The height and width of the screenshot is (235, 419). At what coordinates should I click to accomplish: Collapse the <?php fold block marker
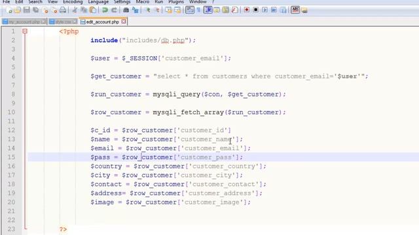point(25,31)
